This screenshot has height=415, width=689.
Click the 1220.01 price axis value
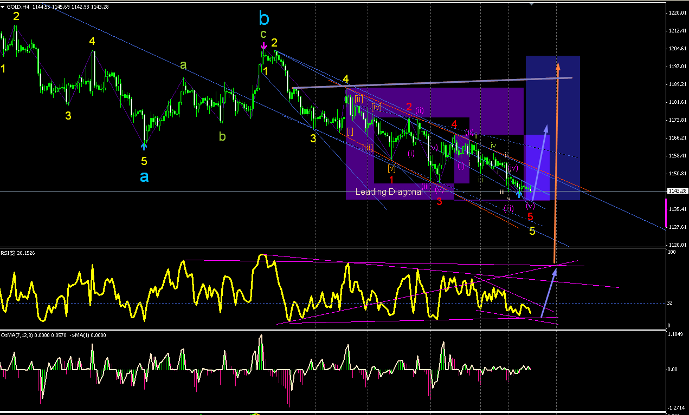tap(677, 12)
